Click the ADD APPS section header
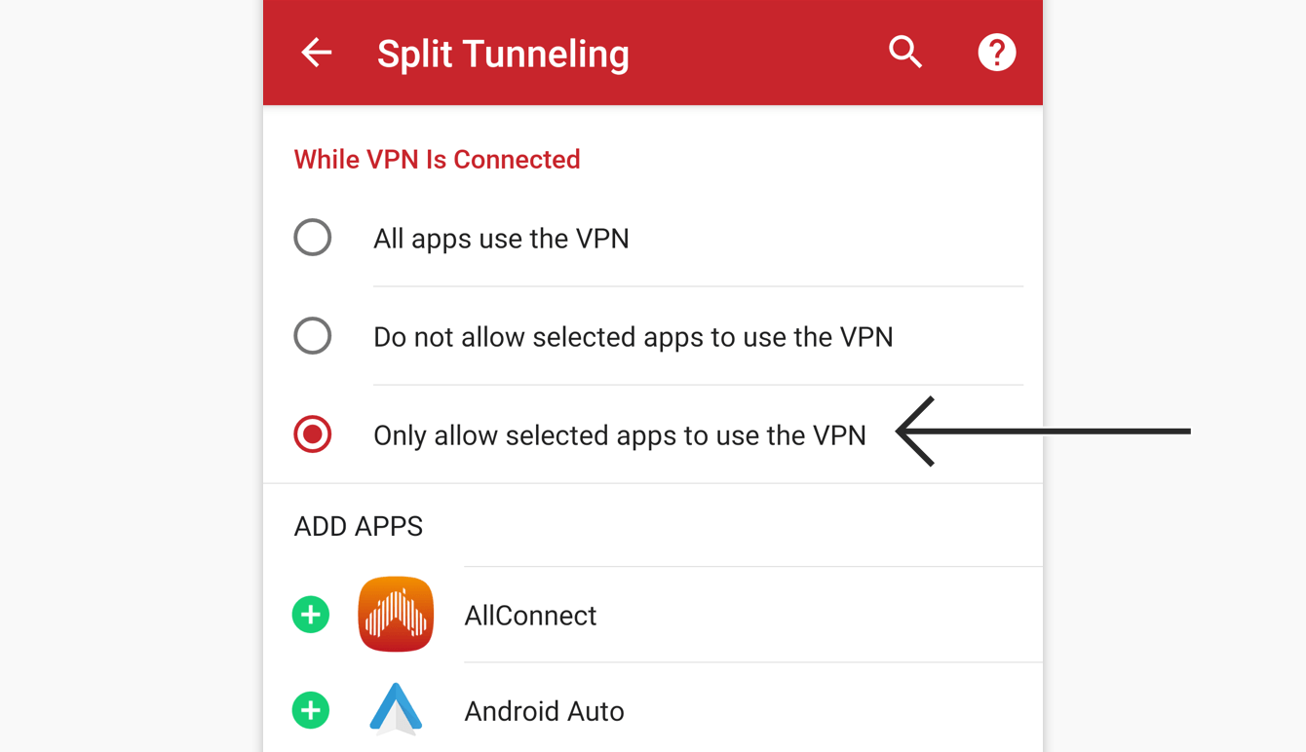Viewport: 1306px width, 752px height. point(359,526)
